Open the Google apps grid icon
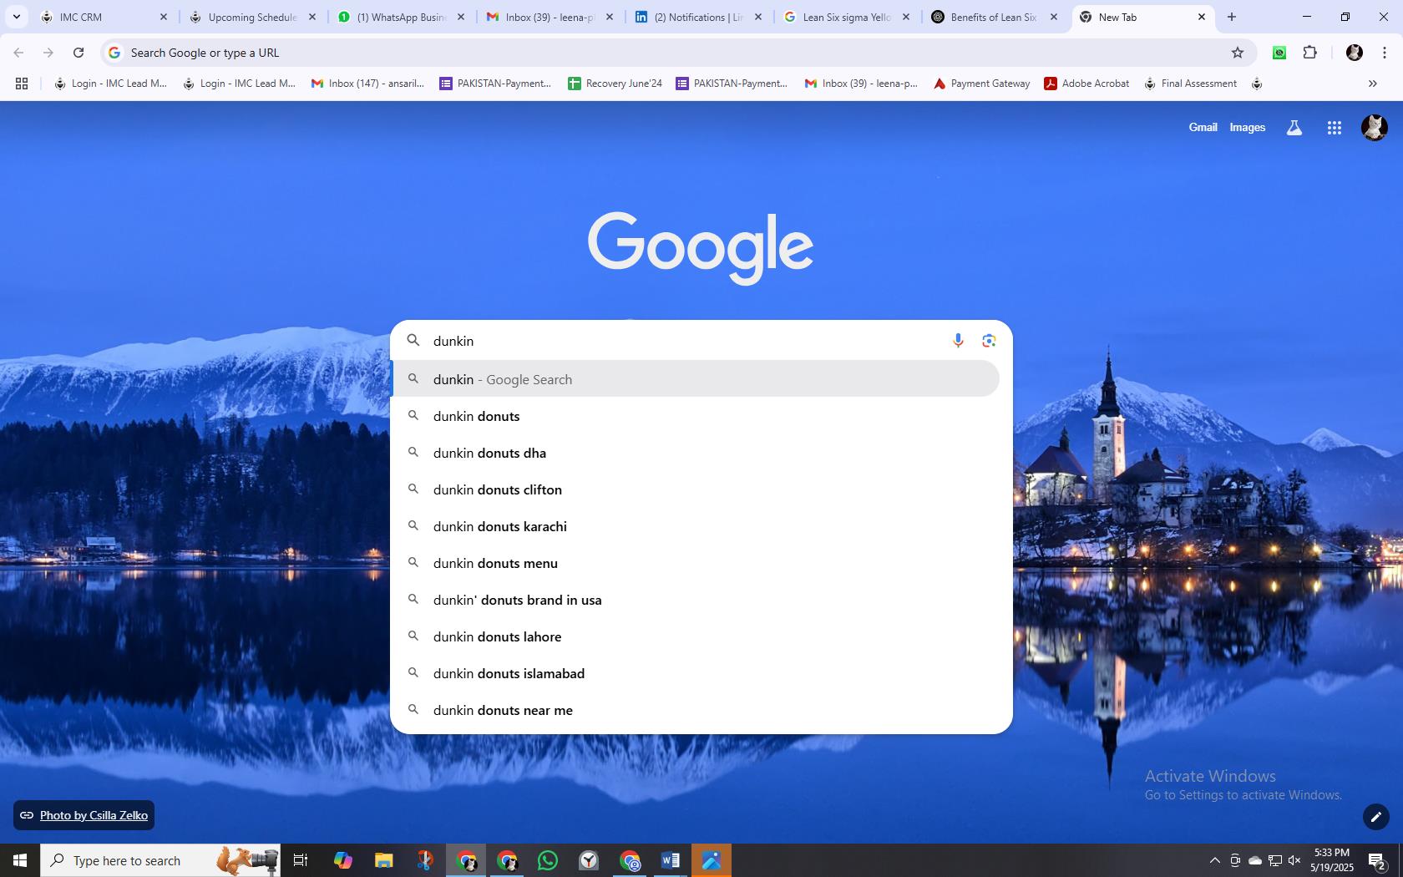 click(1335, 128)
